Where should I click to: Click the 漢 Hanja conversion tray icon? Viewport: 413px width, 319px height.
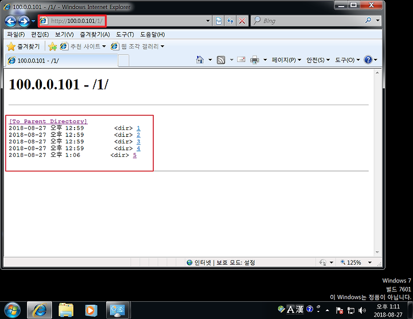click(x=299, y=309)
